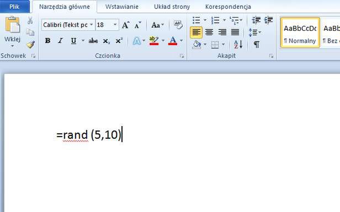Image resolution: width=340 pixels, height=212 pixels.
Task: Decrease paragraph indent
Action: 256,20
